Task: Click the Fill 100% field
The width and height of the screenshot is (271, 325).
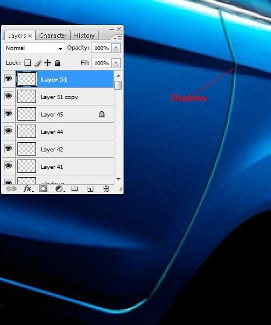Action: pos(101,63)
